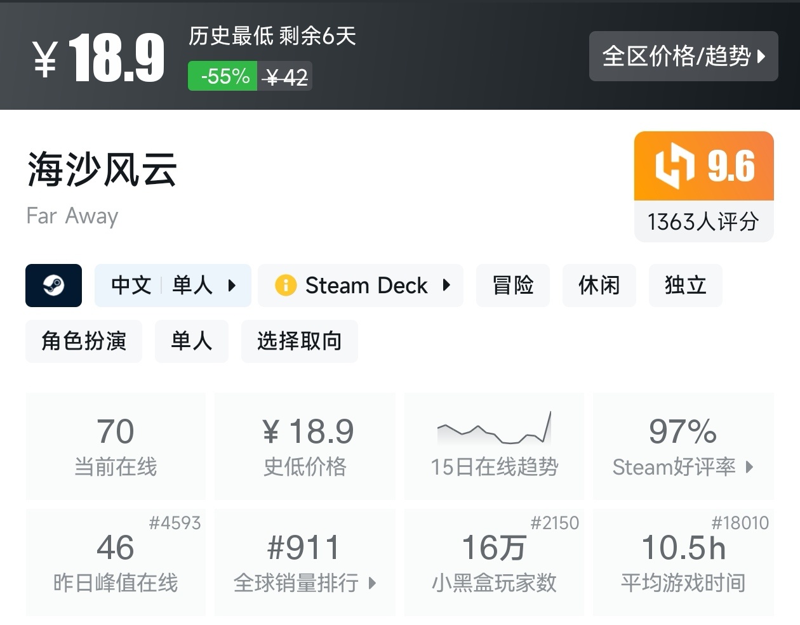The width and height of the screenshot is (800, 625).
Task: Click the 1363人评分 rating count
Action: pyautogui.click(x=703, y=221)
